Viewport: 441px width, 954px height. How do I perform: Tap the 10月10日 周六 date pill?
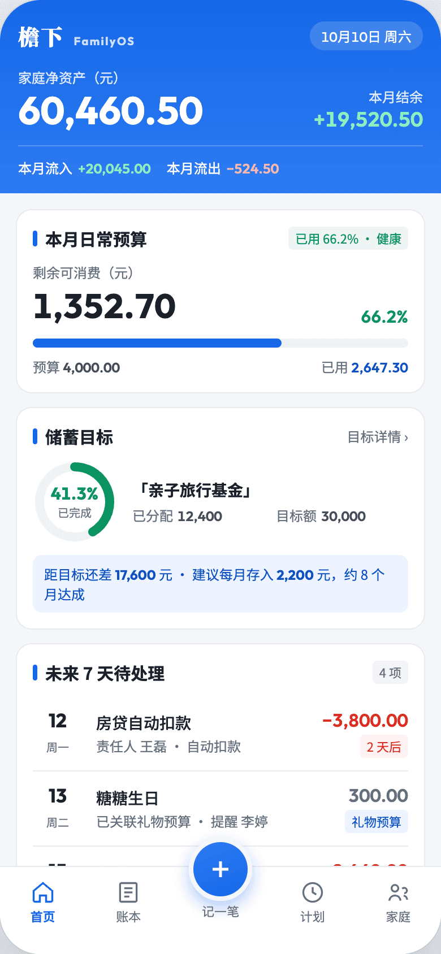(x=366, y=36)
